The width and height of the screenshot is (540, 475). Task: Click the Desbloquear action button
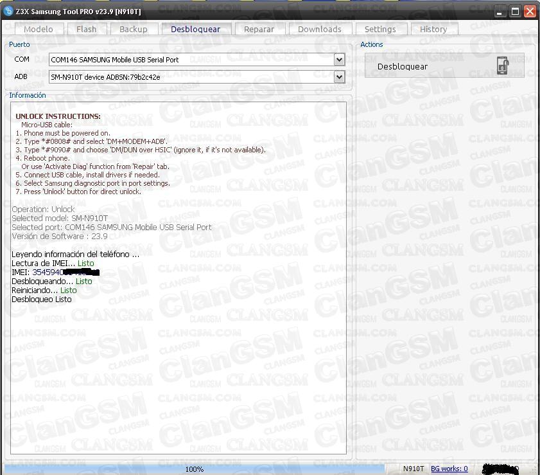coord(444,66)
